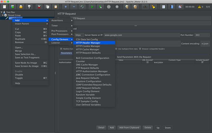Toggle the Include Equals checkbox for Authorization

[x=202, y=63]
